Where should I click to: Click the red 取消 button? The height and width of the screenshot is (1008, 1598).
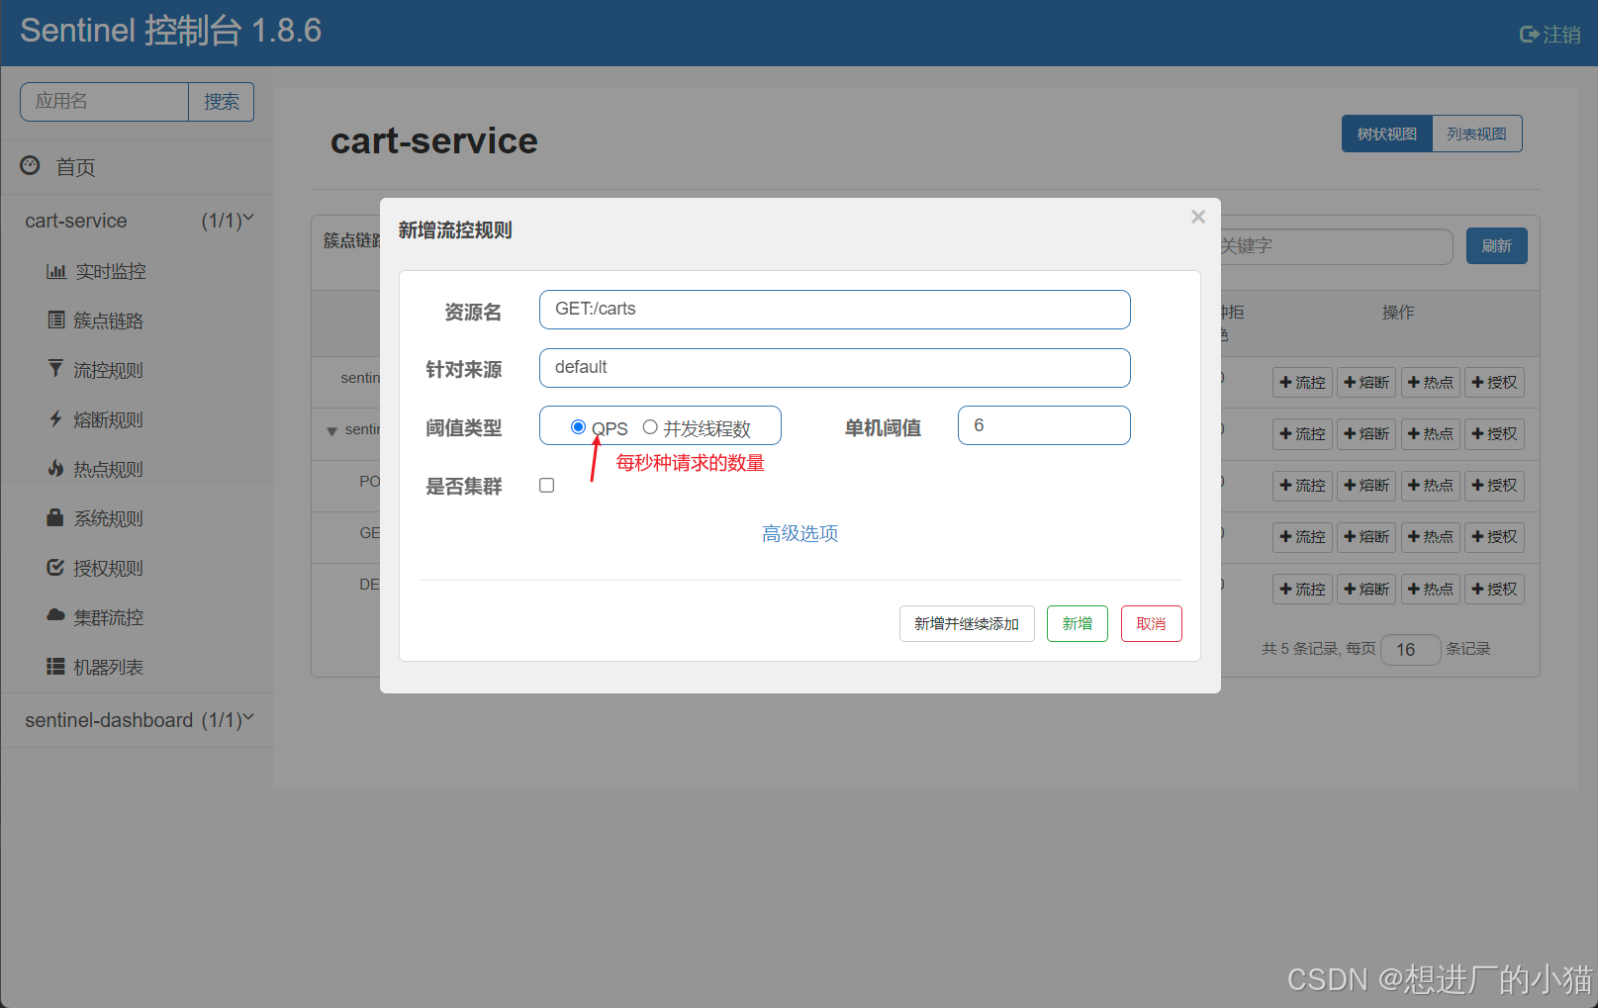pos(1151,623)
